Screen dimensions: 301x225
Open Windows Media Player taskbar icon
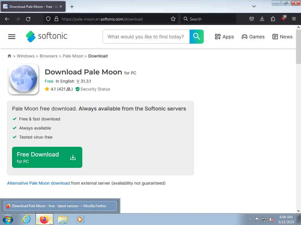point(80,219)
